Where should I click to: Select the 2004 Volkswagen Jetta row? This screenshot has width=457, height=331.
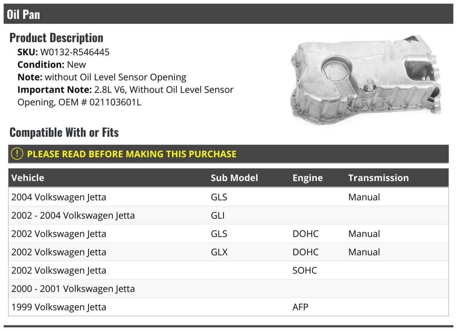[228, 197]
